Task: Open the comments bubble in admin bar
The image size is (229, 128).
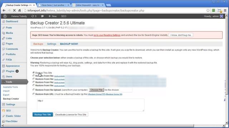Action: [x=42, y=16]
